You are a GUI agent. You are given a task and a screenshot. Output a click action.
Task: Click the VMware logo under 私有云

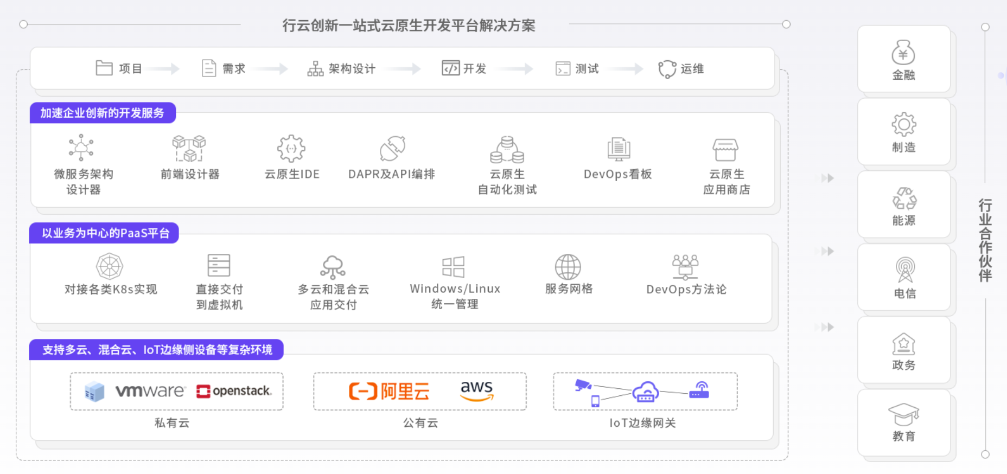[x=150, y=391]
